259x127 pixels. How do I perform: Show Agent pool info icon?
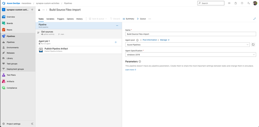coord(137,40)
